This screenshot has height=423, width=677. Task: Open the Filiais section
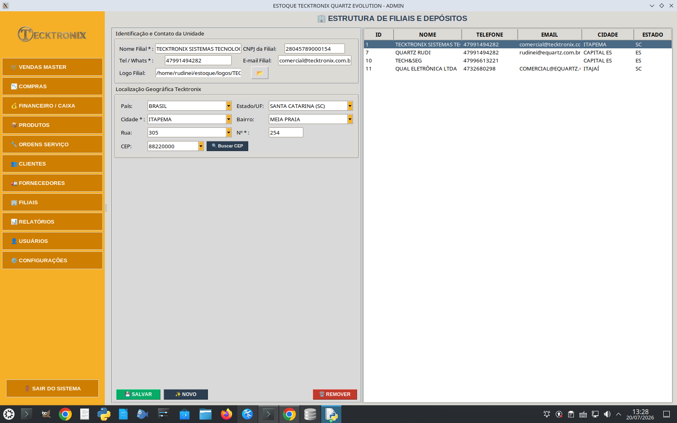[x=52, y=202]
